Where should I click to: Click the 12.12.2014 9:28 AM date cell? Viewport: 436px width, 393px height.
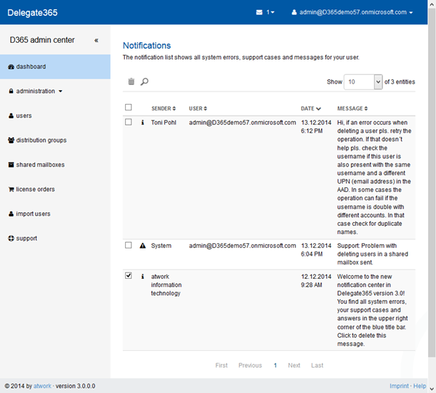316,280
